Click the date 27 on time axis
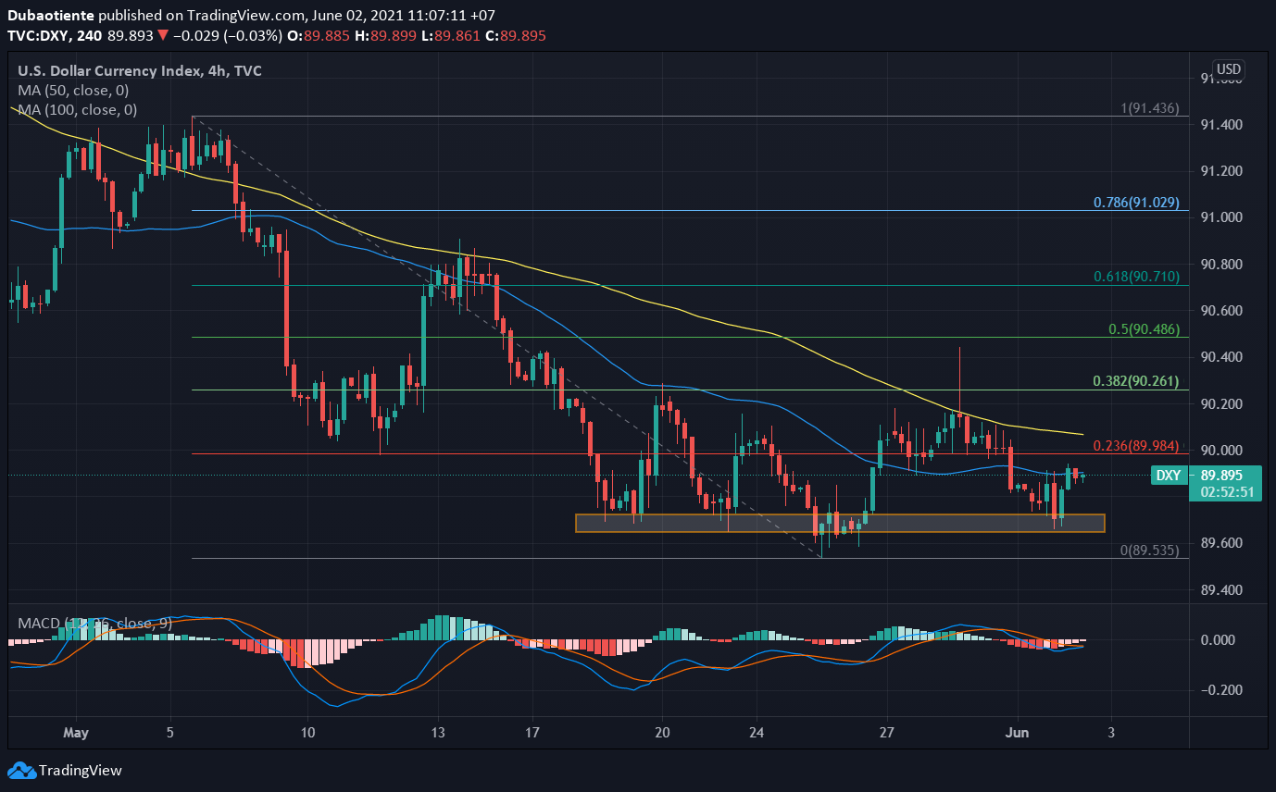The width and height of the screenshot is (1276, 792). 886,732
